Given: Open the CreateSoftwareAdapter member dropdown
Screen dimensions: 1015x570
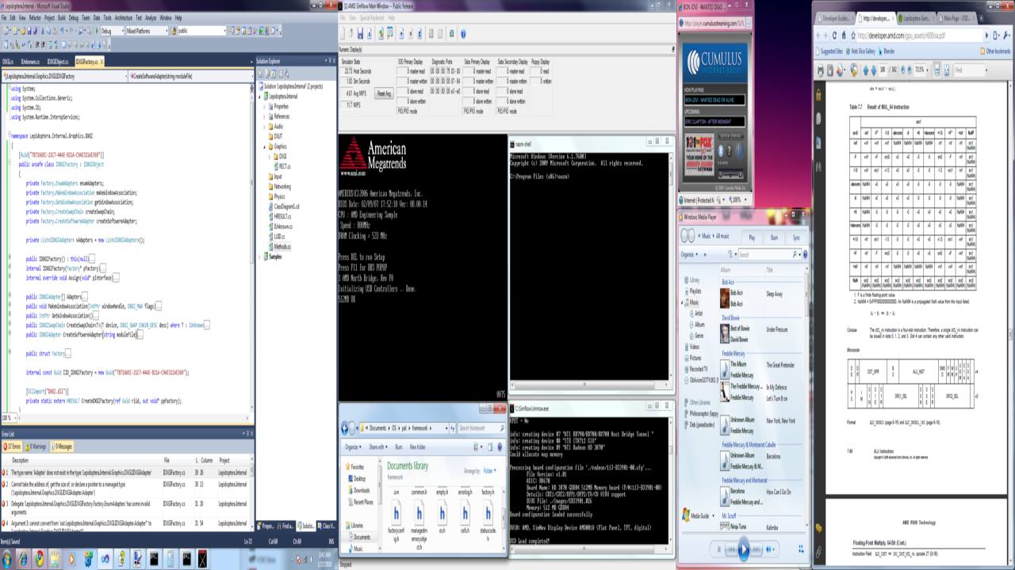Looking at the screenshot, I should click(191, 76).
